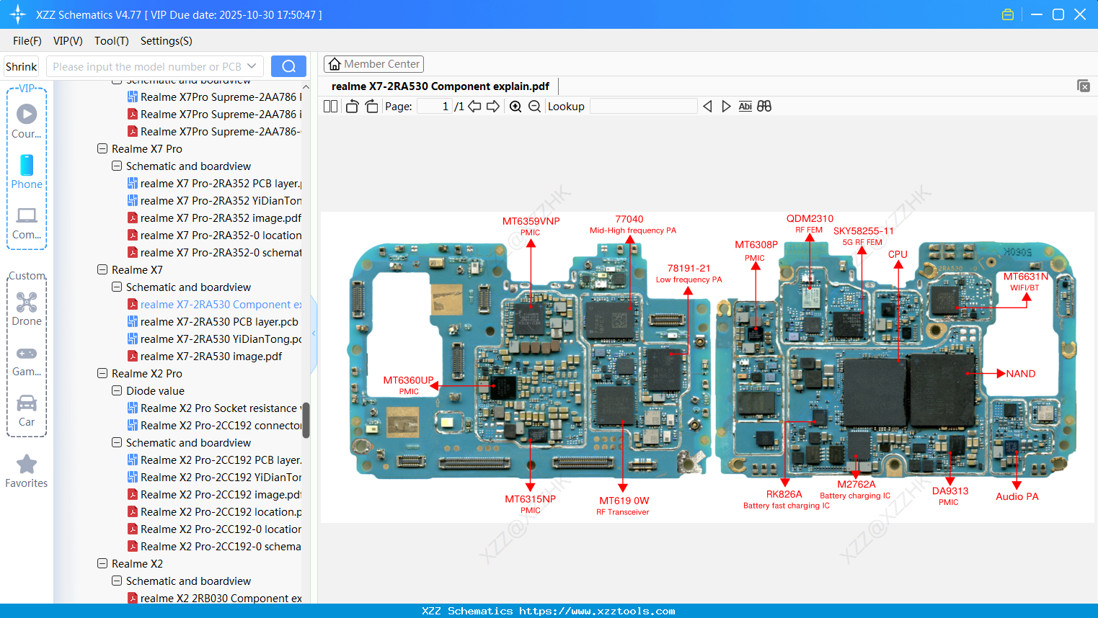
Task: Click the blue search button
Action: click(288, 66)
